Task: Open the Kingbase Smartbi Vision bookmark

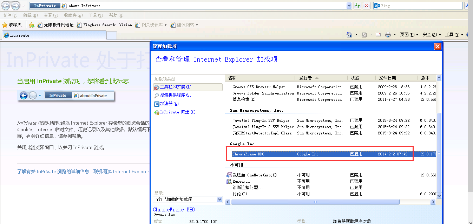Action: (x=105, y=25)
